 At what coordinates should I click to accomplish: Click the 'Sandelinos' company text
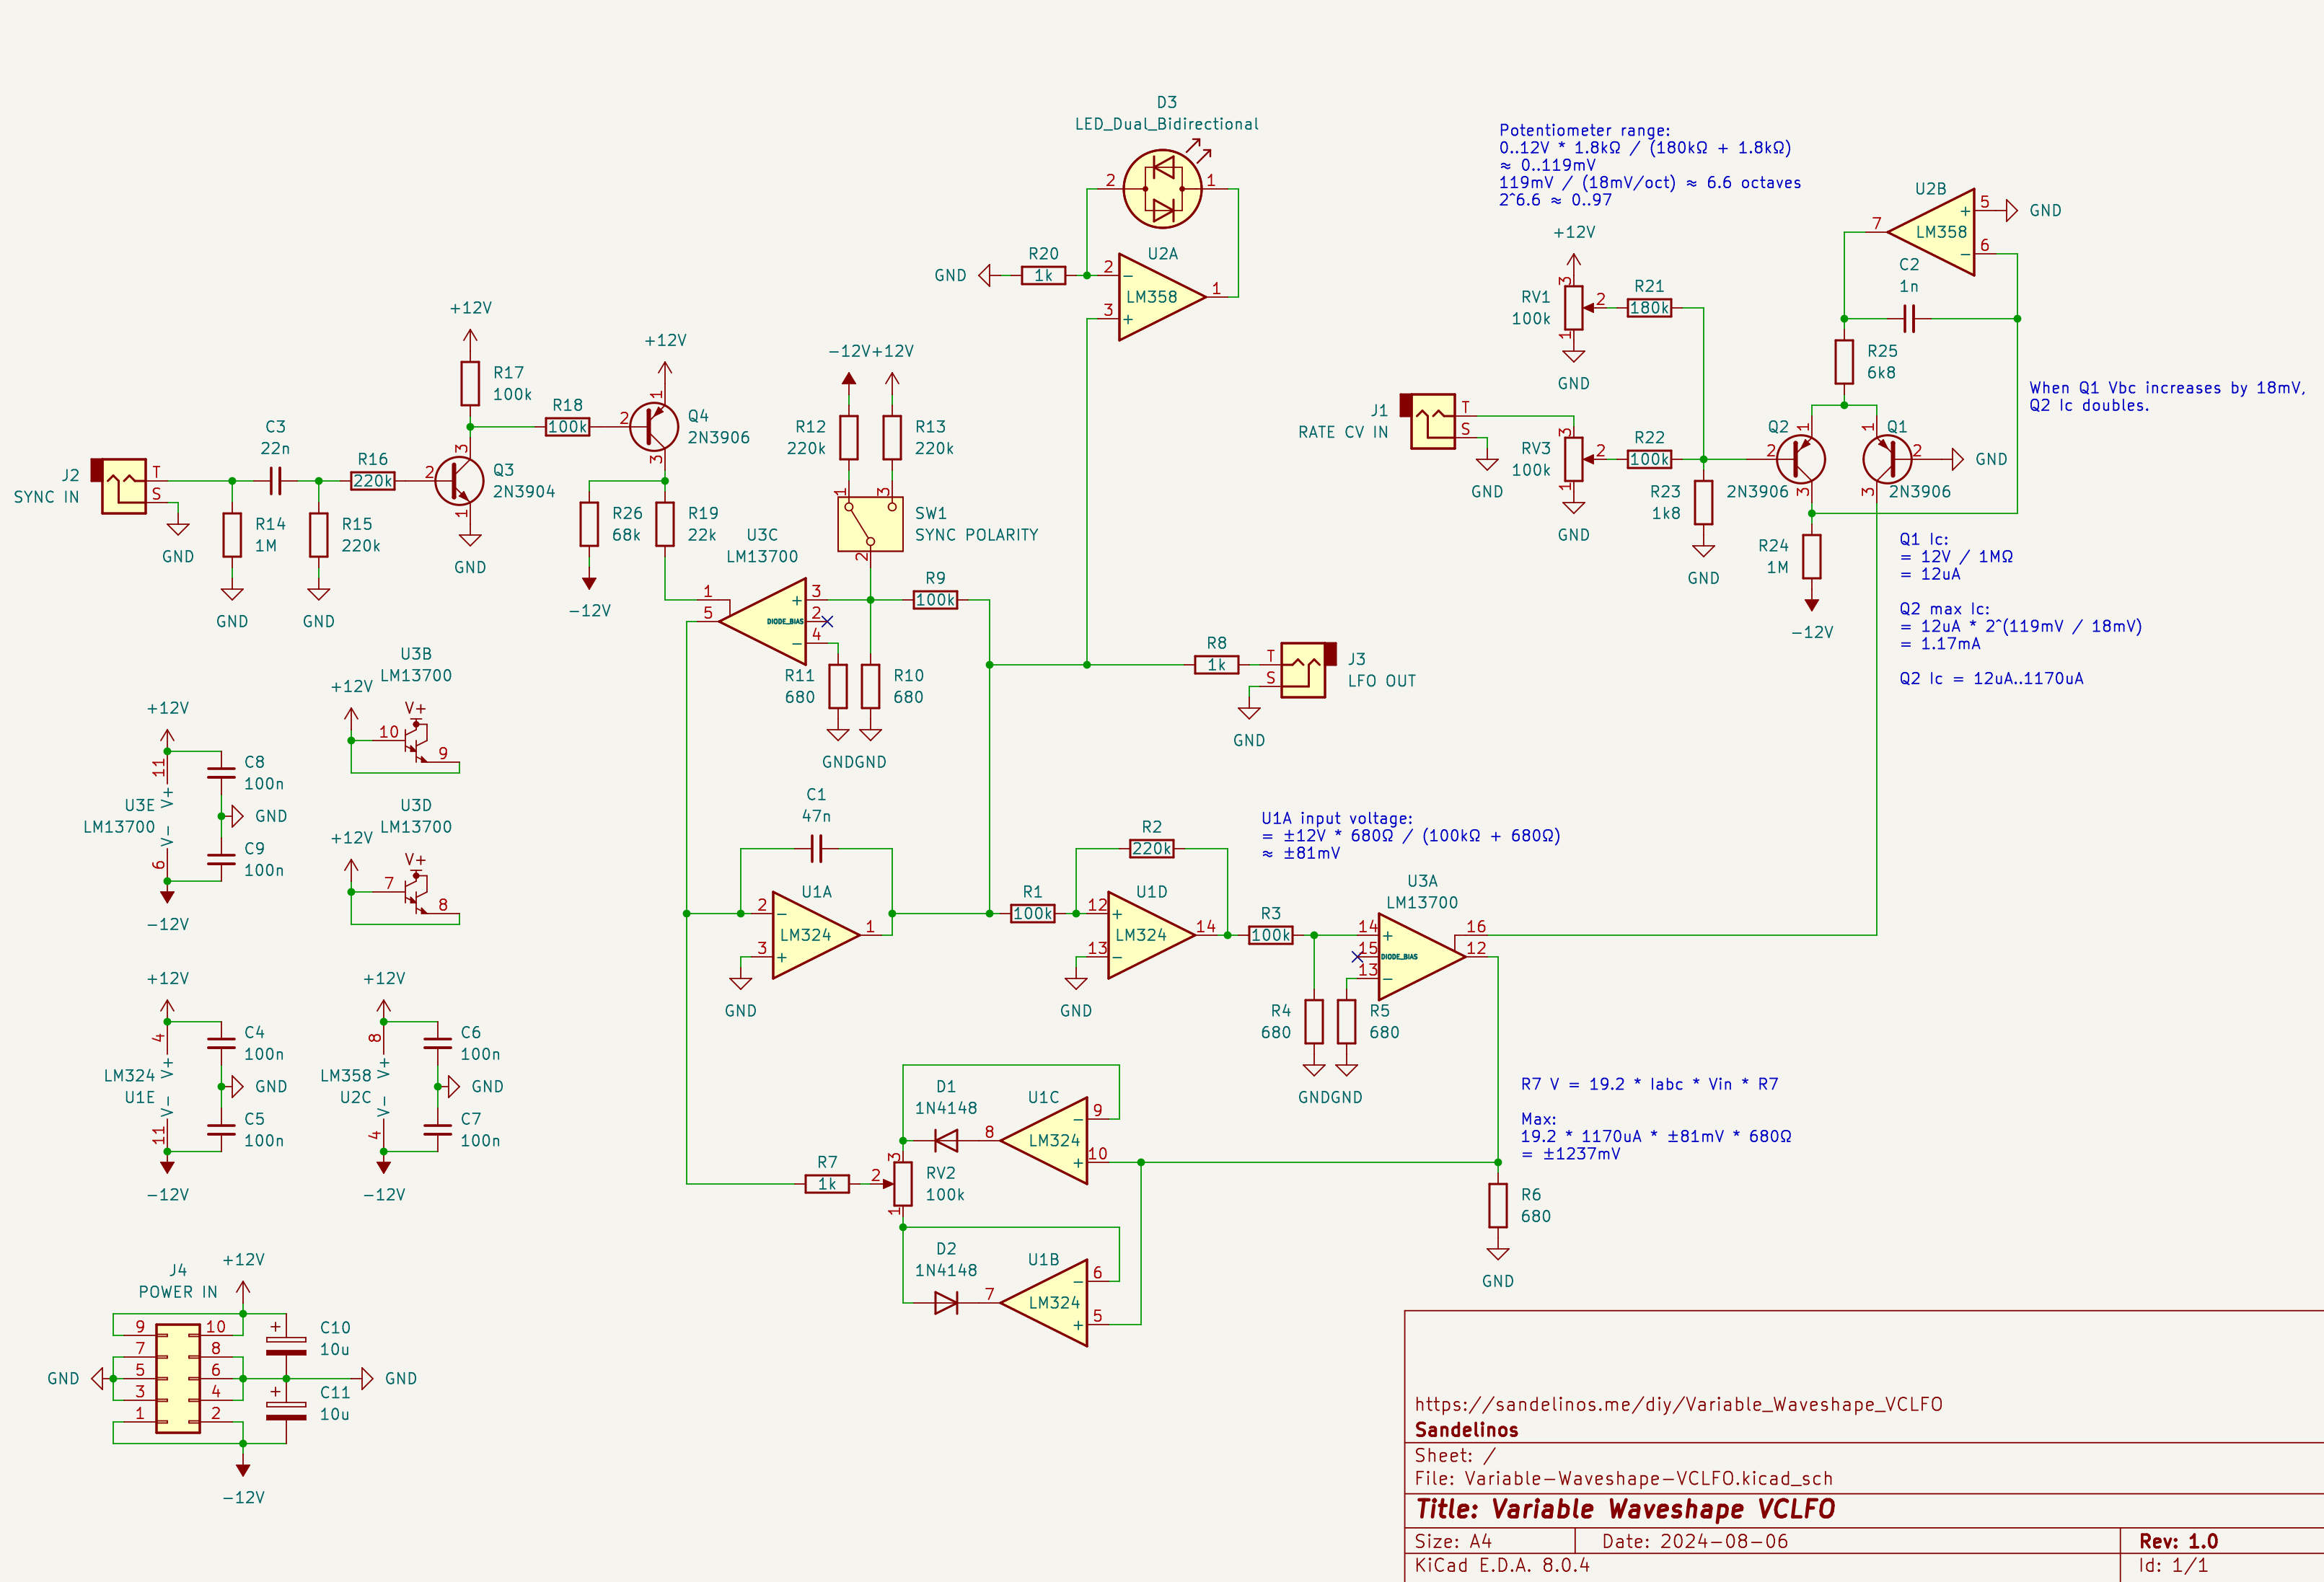tap(1466, 1430)
